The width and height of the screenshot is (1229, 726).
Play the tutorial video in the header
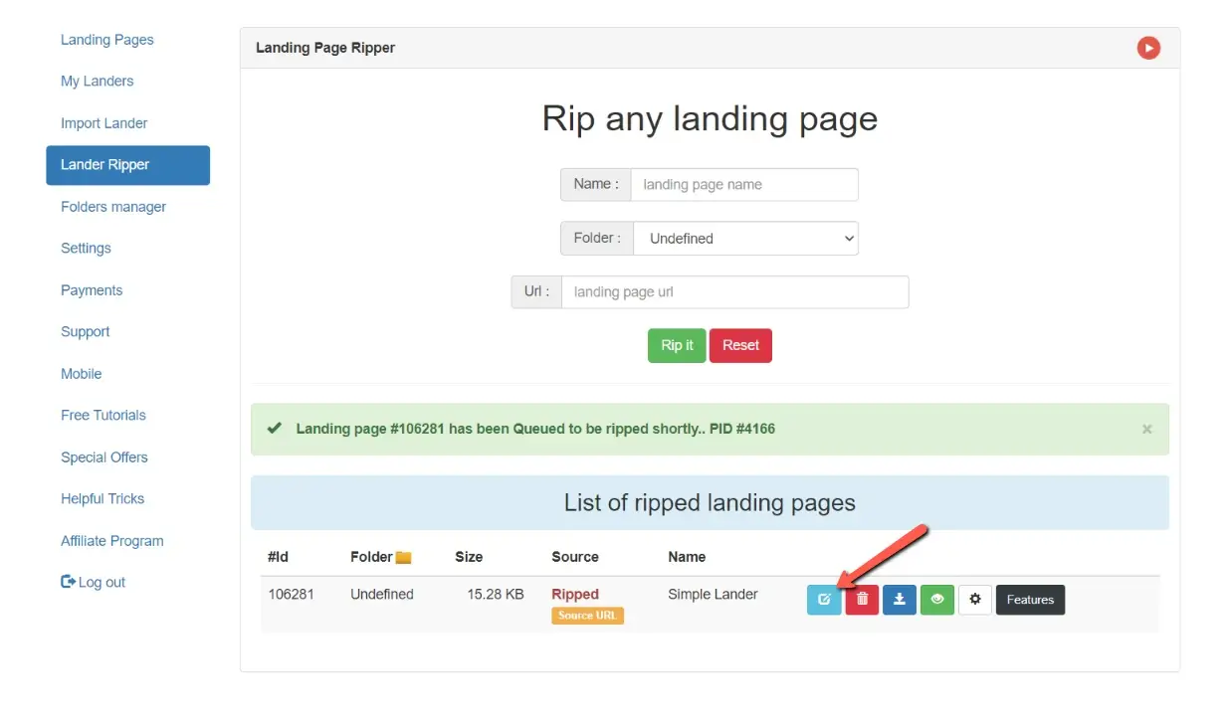click(1148, 48)
